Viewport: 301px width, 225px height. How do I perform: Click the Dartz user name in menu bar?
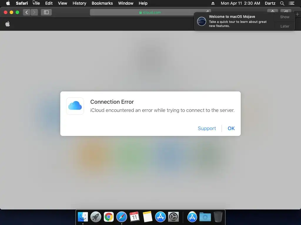coord(270,3)
